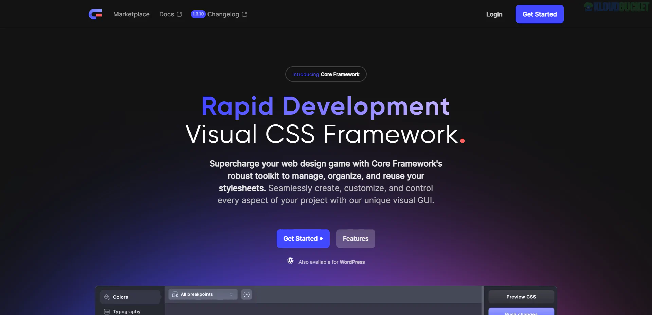
Task: Open the Marketplace menu item
Action: pos(131,14)
